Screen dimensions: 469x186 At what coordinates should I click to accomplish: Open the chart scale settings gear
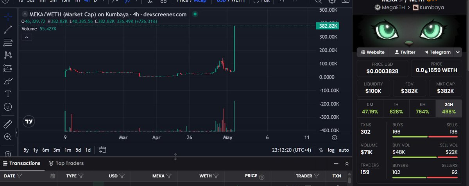334,138
